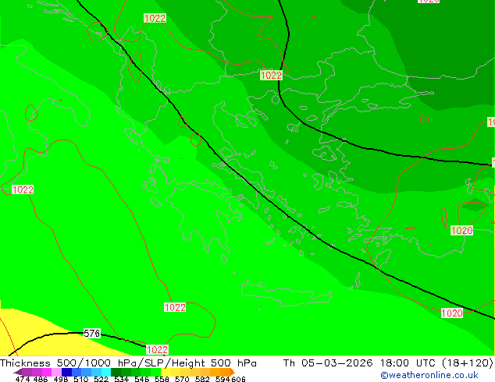The image size is (495, 382).
Task: Click the forecast step text '(18+120)'
Action: click(x=468, y=363)
